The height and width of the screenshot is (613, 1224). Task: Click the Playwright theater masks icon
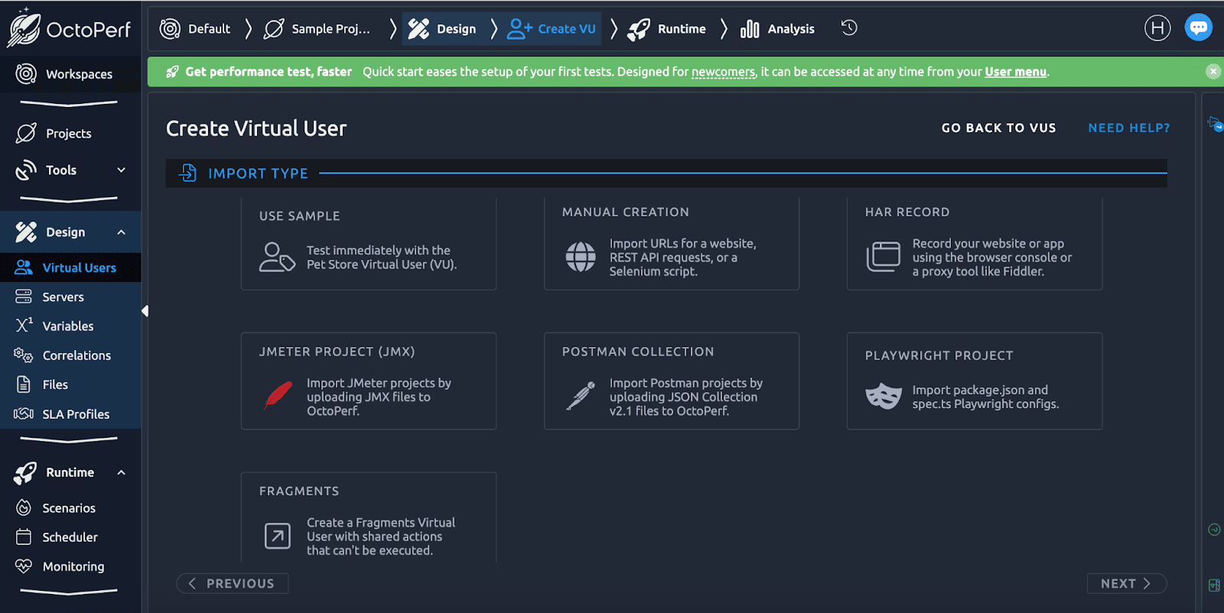(884, 396)
